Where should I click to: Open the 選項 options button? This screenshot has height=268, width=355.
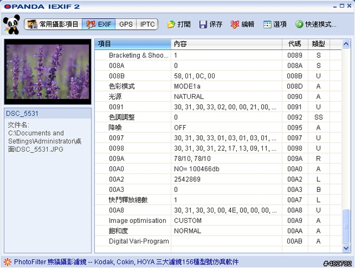pos(275,24)
